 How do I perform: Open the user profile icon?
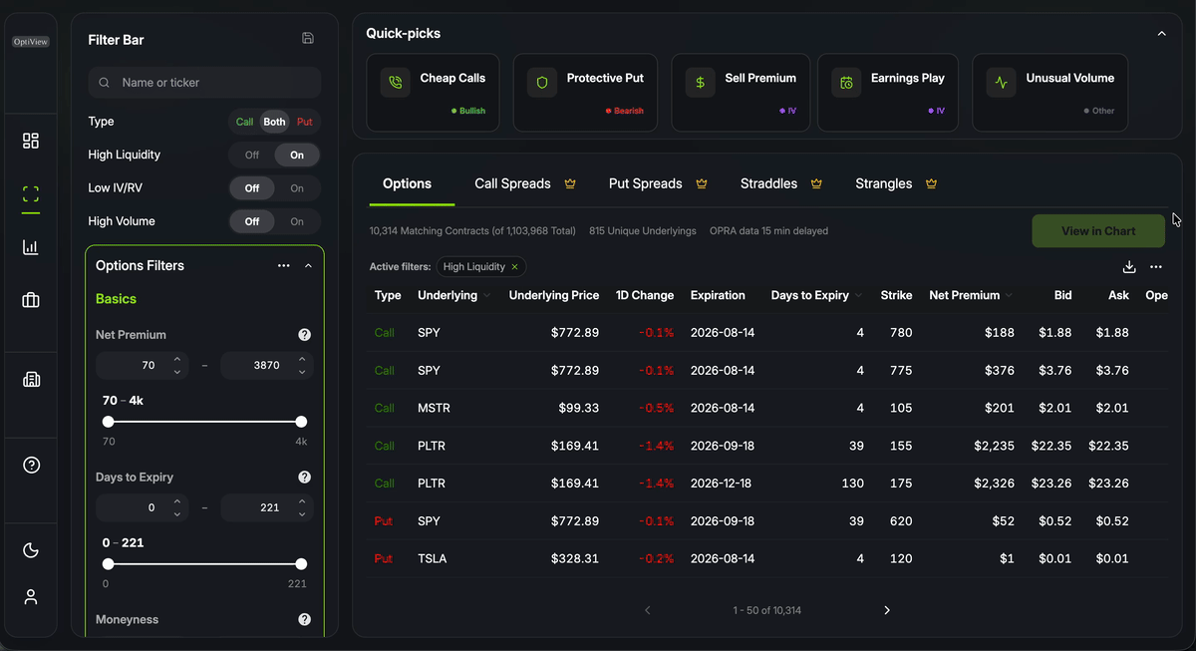pyautogui.click(x=31, y=597)
